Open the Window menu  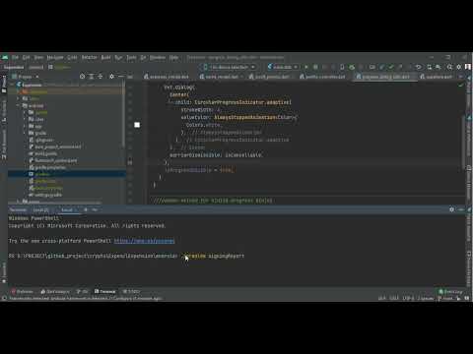(x=158, y=57)
